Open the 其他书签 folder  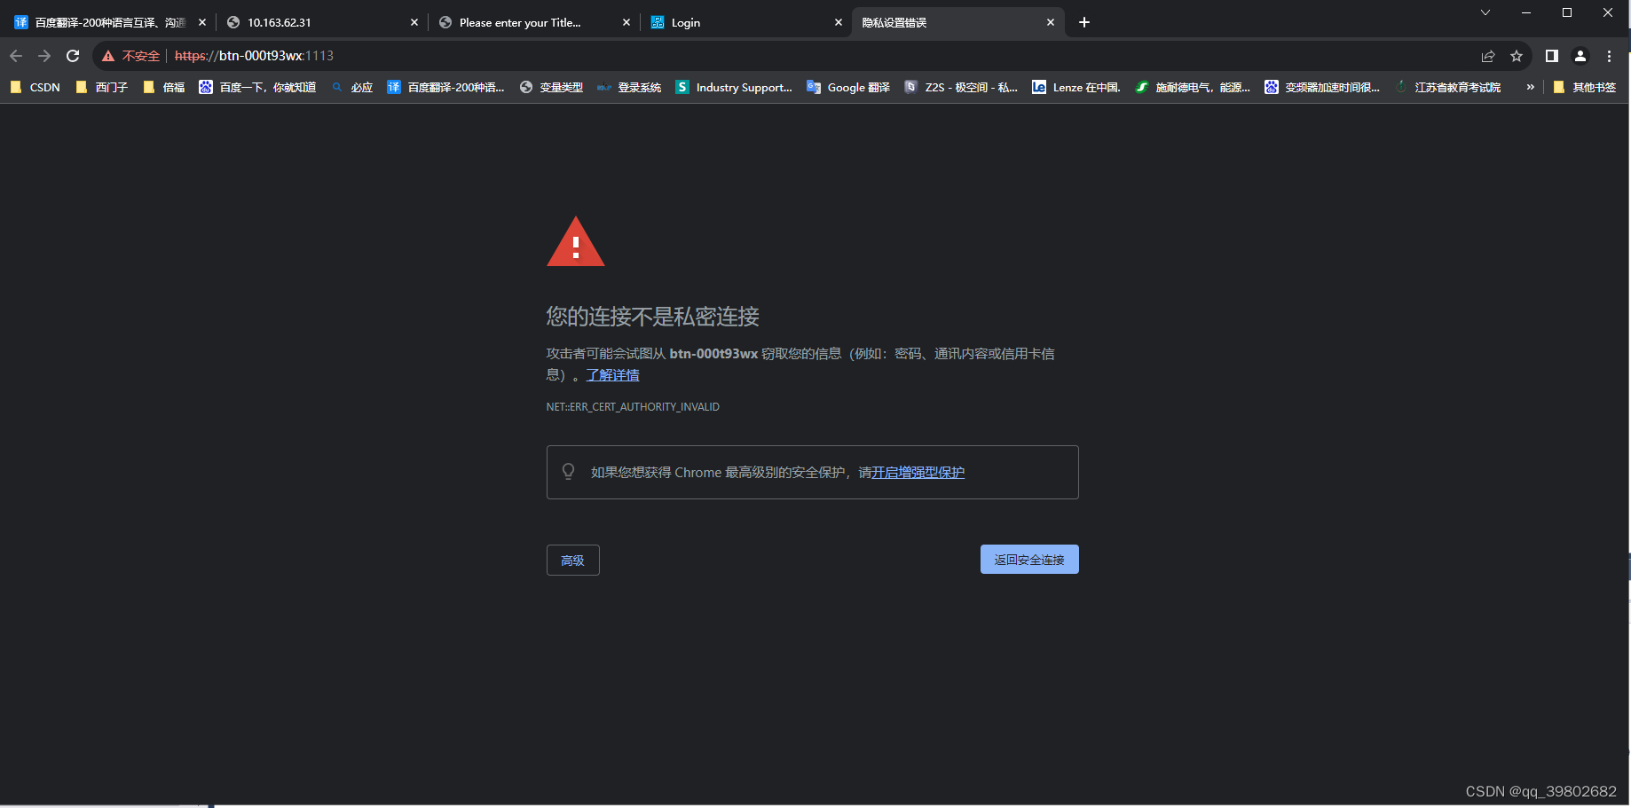(x=1586, y=87)
